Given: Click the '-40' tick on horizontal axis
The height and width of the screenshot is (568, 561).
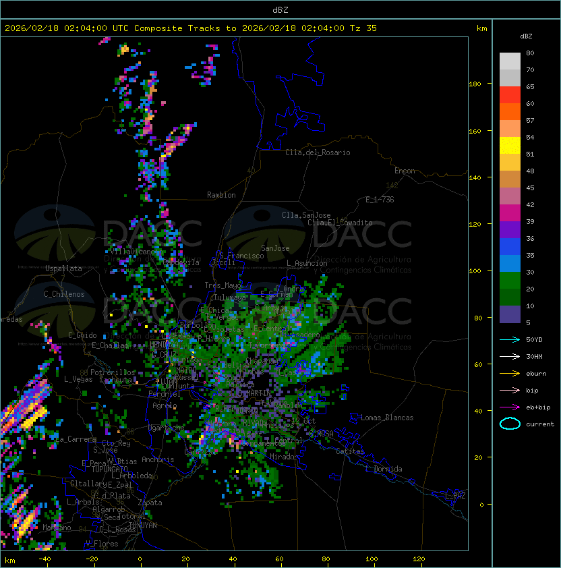Looking at the screenshot, I should click(x=45, y=559).
